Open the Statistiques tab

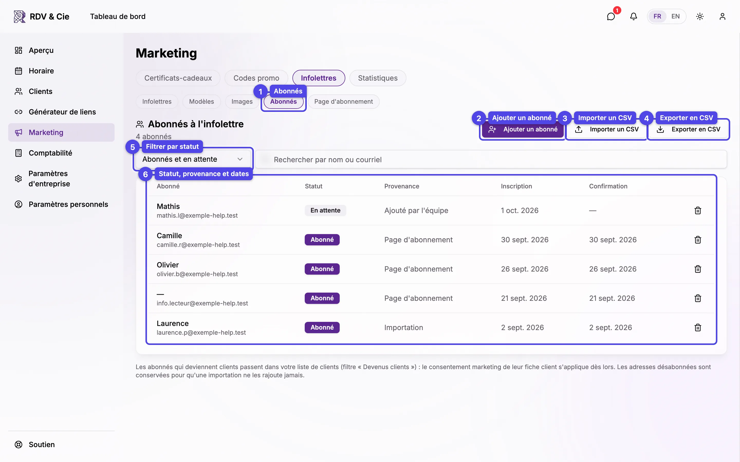pyautogui.click(x=378, y=78)
